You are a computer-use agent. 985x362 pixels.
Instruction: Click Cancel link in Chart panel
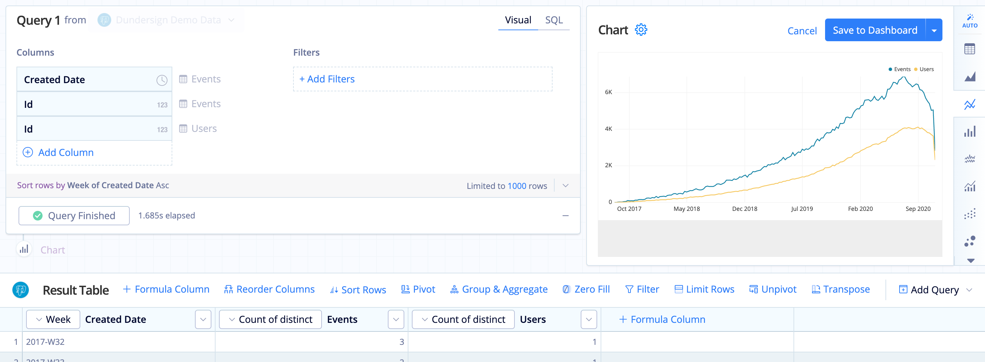tap(802, 31)
